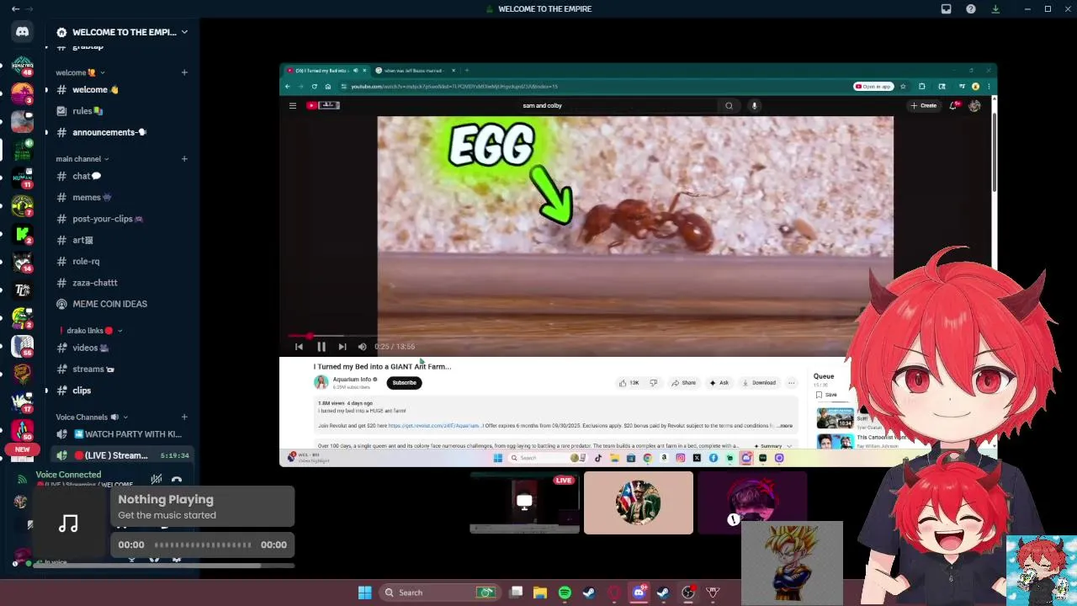1077x606 pixels.
Task: Mute YouTube player volume speaker icon
Action: click(x=362, y=347)
